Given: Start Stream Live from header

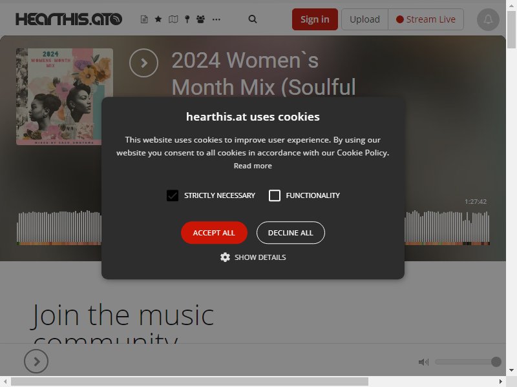Looking at the screenshot, I should [x=426, y=19].
